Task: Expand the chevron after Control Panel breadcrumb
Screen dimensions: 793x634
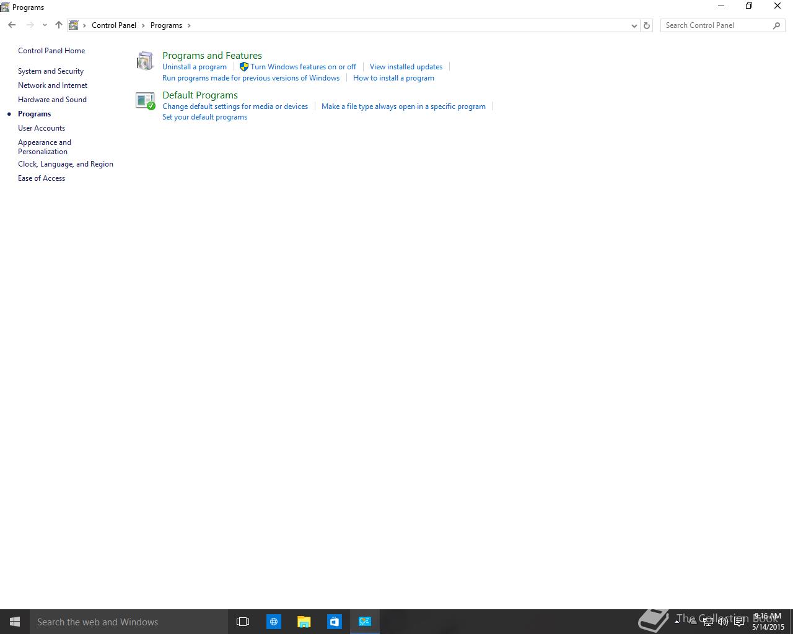Action: click(x=143, y=25)
